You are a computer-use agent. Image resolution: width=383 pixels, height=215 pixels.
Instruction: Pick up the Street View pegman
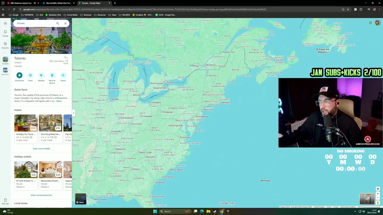click(x=378, y=203)
